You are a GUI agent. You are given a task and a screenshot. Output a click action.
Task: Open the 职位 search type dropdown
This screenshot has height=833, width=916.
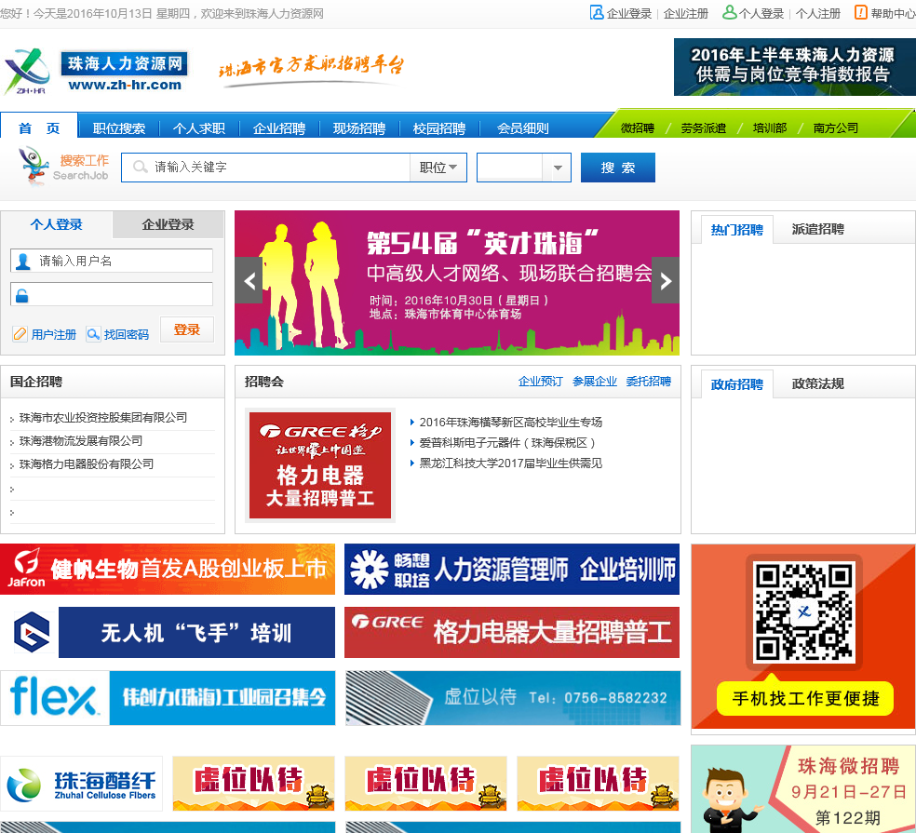438,168
